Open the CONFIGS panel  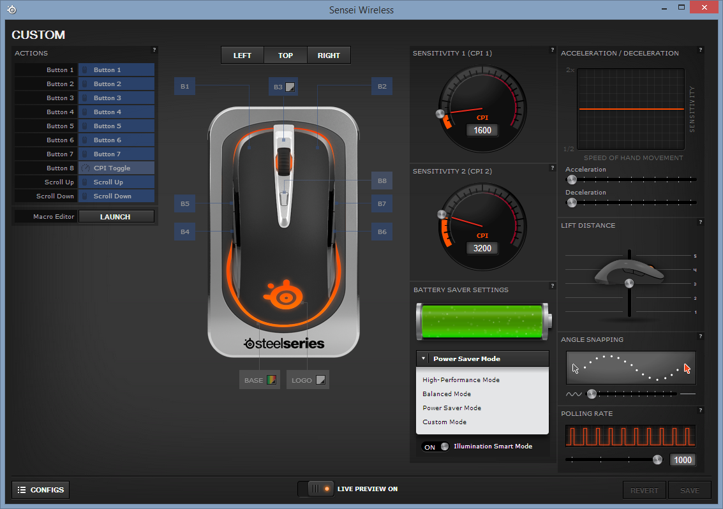(41, 490)
